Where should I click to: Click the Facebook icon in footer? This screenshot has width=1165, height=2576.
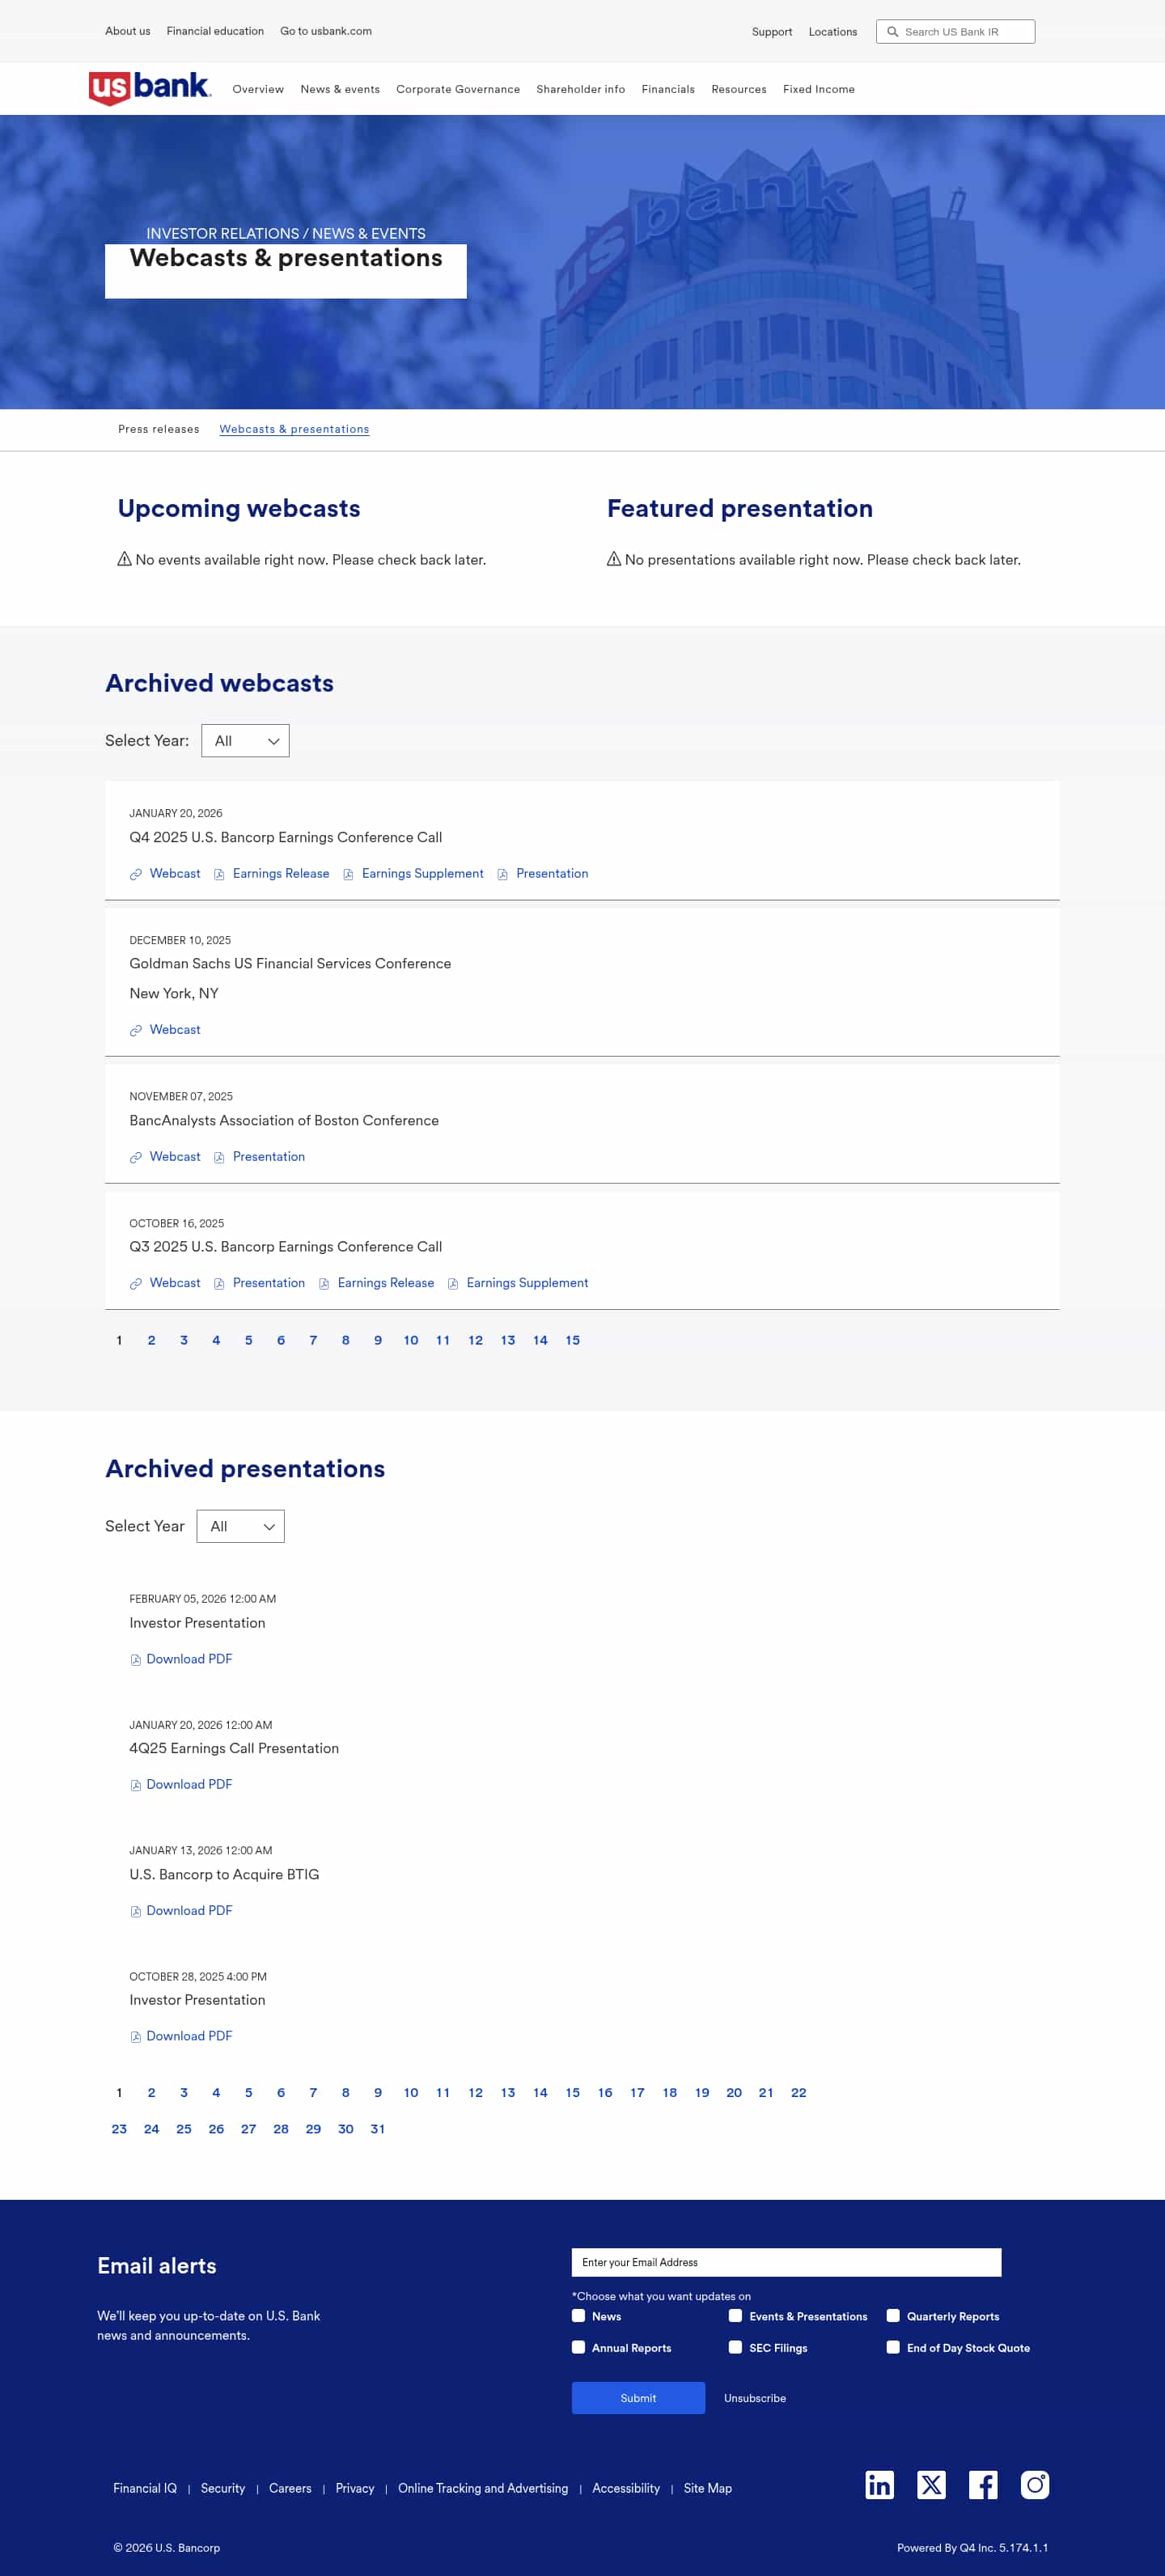coord(982,2484)
